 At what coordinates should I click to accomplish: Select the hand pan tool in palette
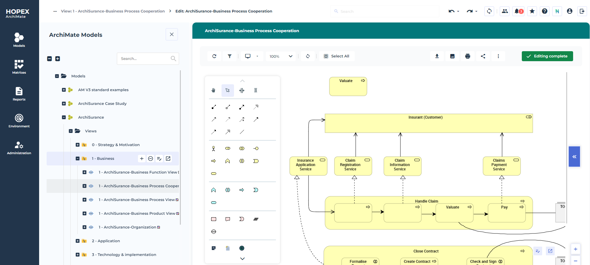(213, 91)
